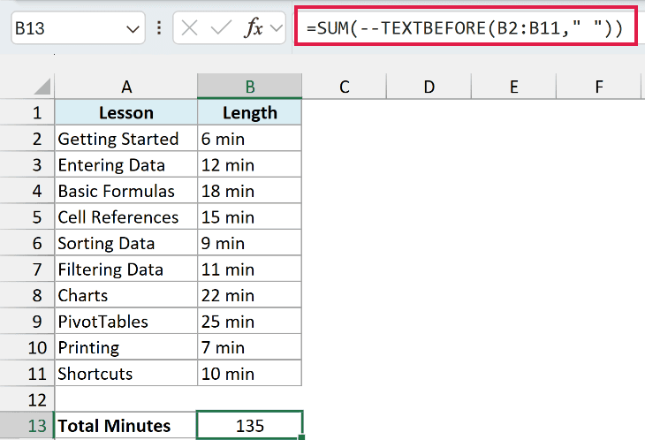Select the Charts cell
645x440 pixels.
click(x=125, y=295)
